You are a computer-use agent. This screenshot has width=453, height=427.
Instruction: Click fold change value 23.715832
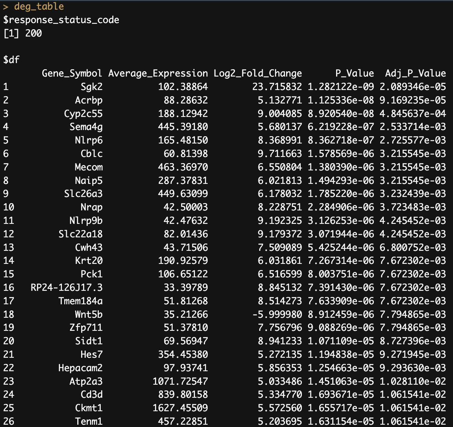[277, 87]
